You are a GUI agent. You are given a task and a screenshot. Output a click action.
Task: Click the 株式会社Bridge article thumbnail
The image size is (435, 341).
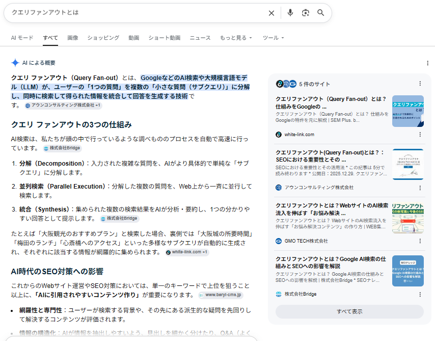pos(408,271)
